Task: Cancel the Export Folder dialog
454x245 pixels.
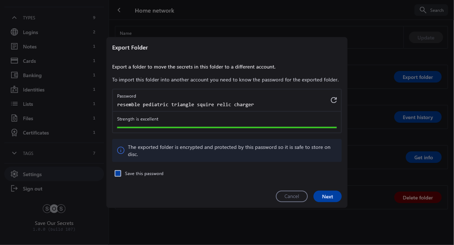Action: click(x=292, y=197)
